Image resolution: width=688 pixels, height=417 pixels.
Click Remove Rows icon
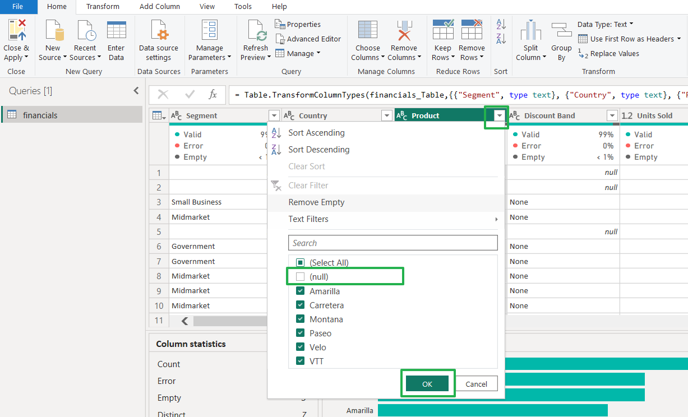(x=472, y=29)
